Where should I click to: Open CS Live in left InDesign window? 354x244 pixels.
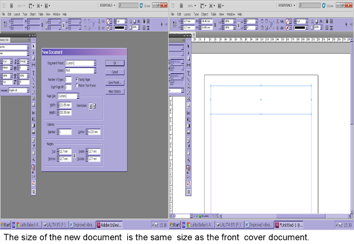(x=145, y=6)
